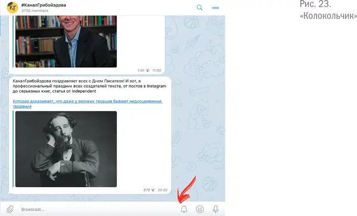This screenshot has height=216, width=357.
Task: Click the 3735 members label
Action: pyautogui.click(x=35, y=11)
